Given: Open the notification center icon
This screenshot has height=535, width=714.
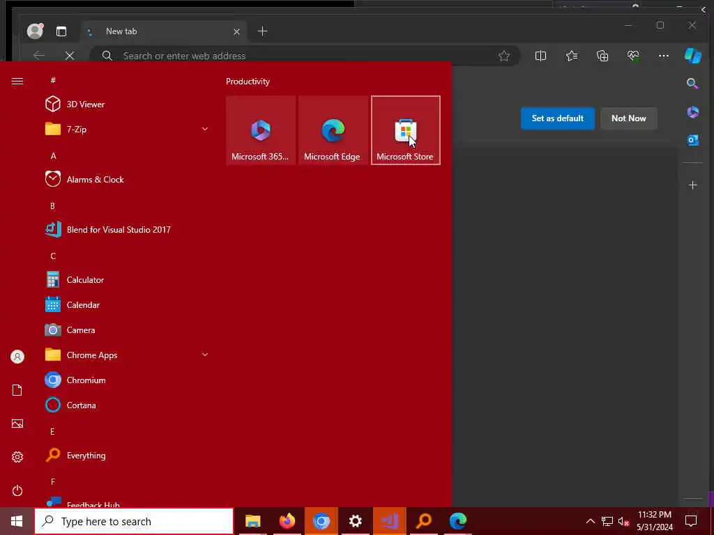Looking at the screenshot, I should (x=691, y=521).
